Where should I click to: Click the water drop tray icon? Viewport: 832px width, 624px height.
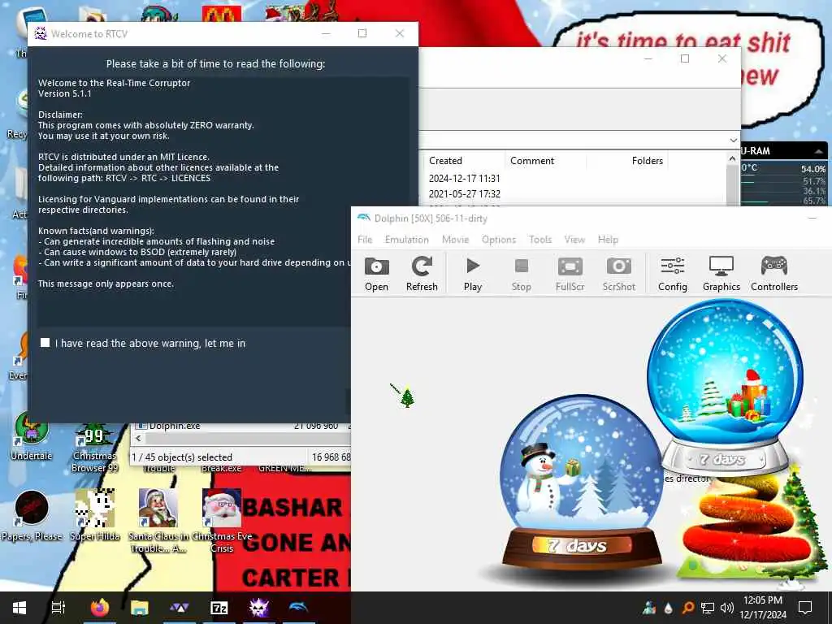669,608
